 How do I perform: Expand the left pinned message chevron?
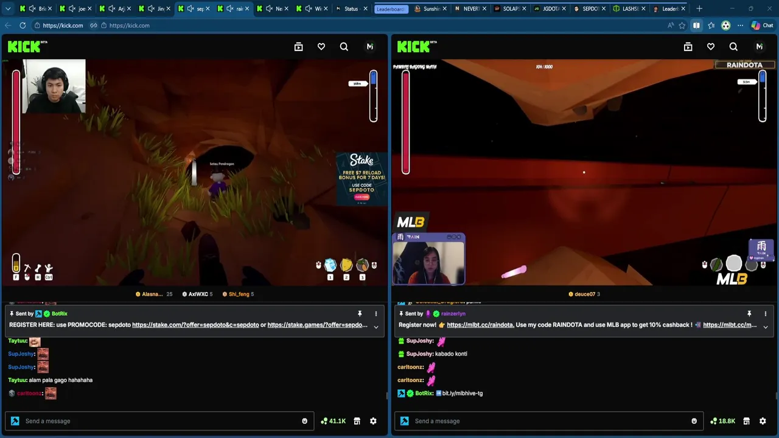376,327
